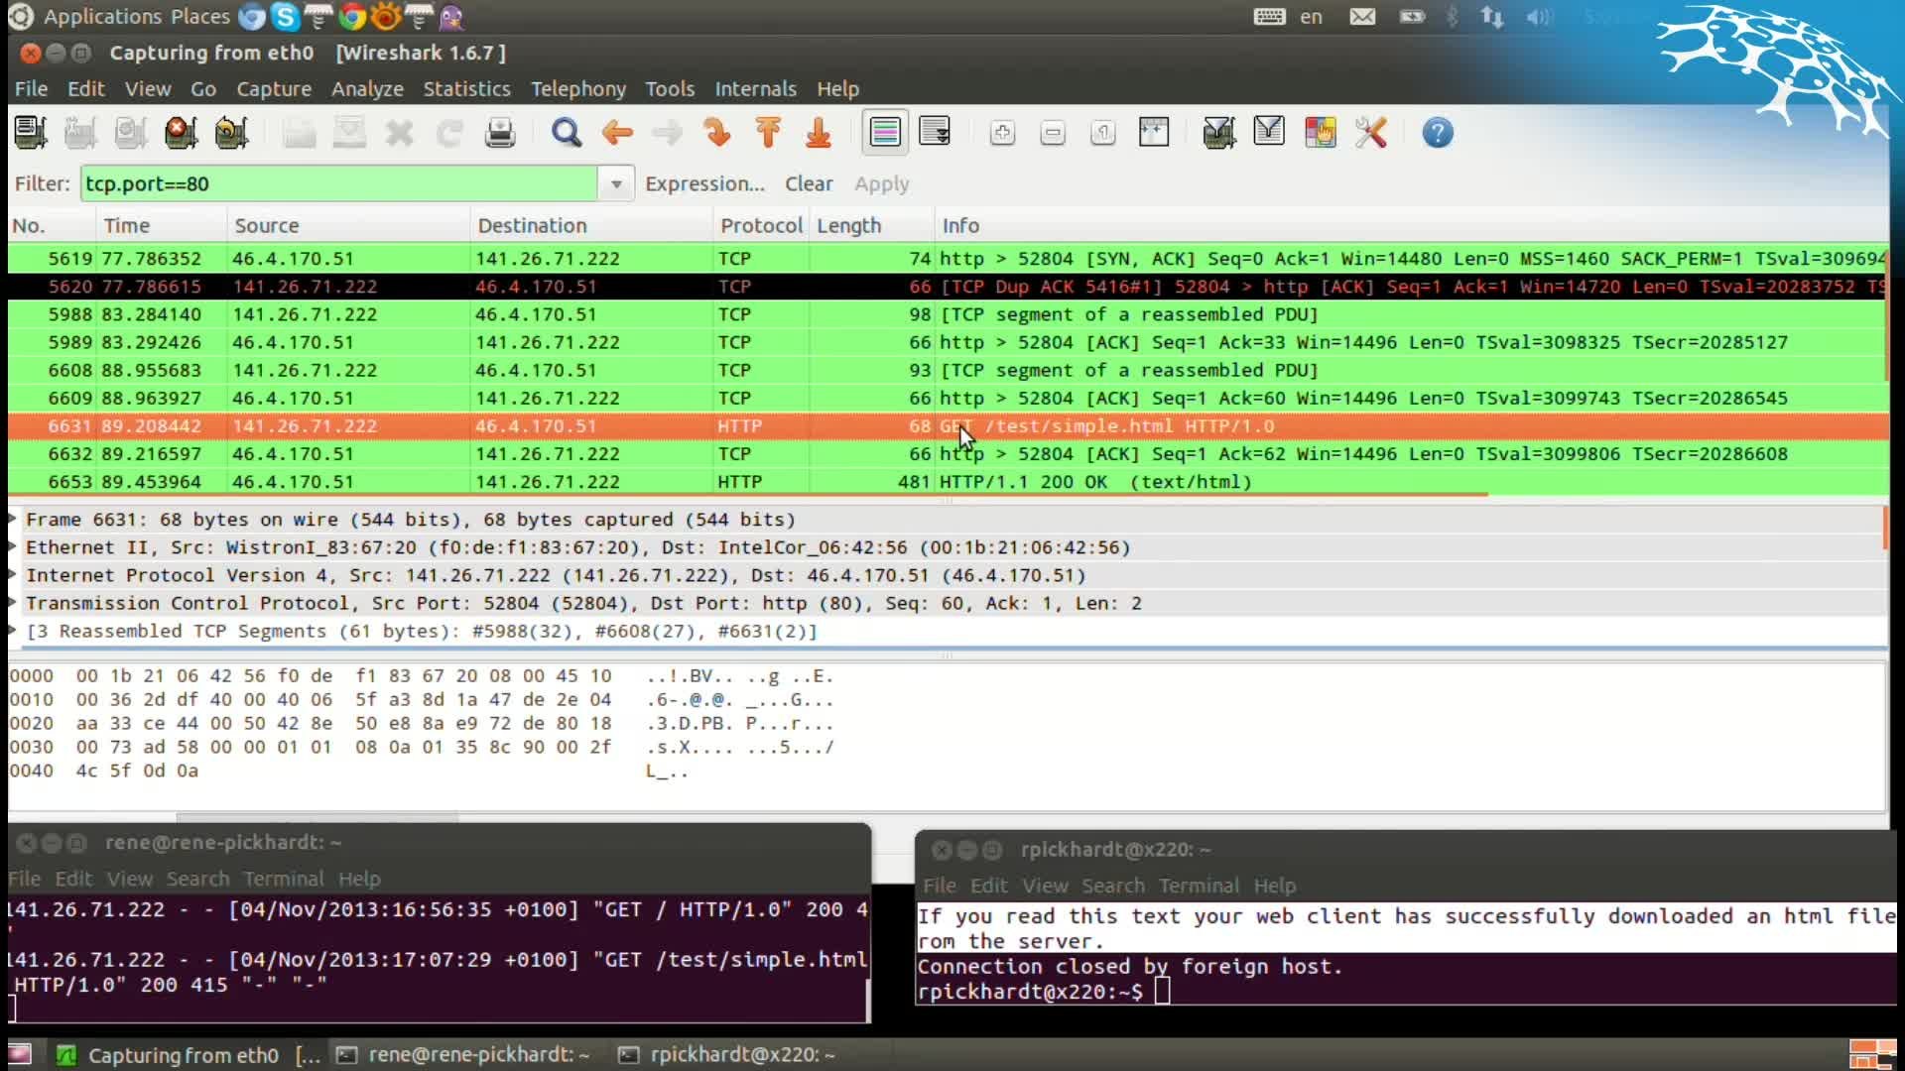
Task: Open the Telephony menu
Action: pyautogui.click(x=578, y=88)
